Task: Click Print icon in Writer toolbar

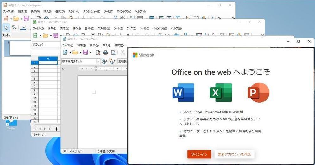Action: [105, 52]
